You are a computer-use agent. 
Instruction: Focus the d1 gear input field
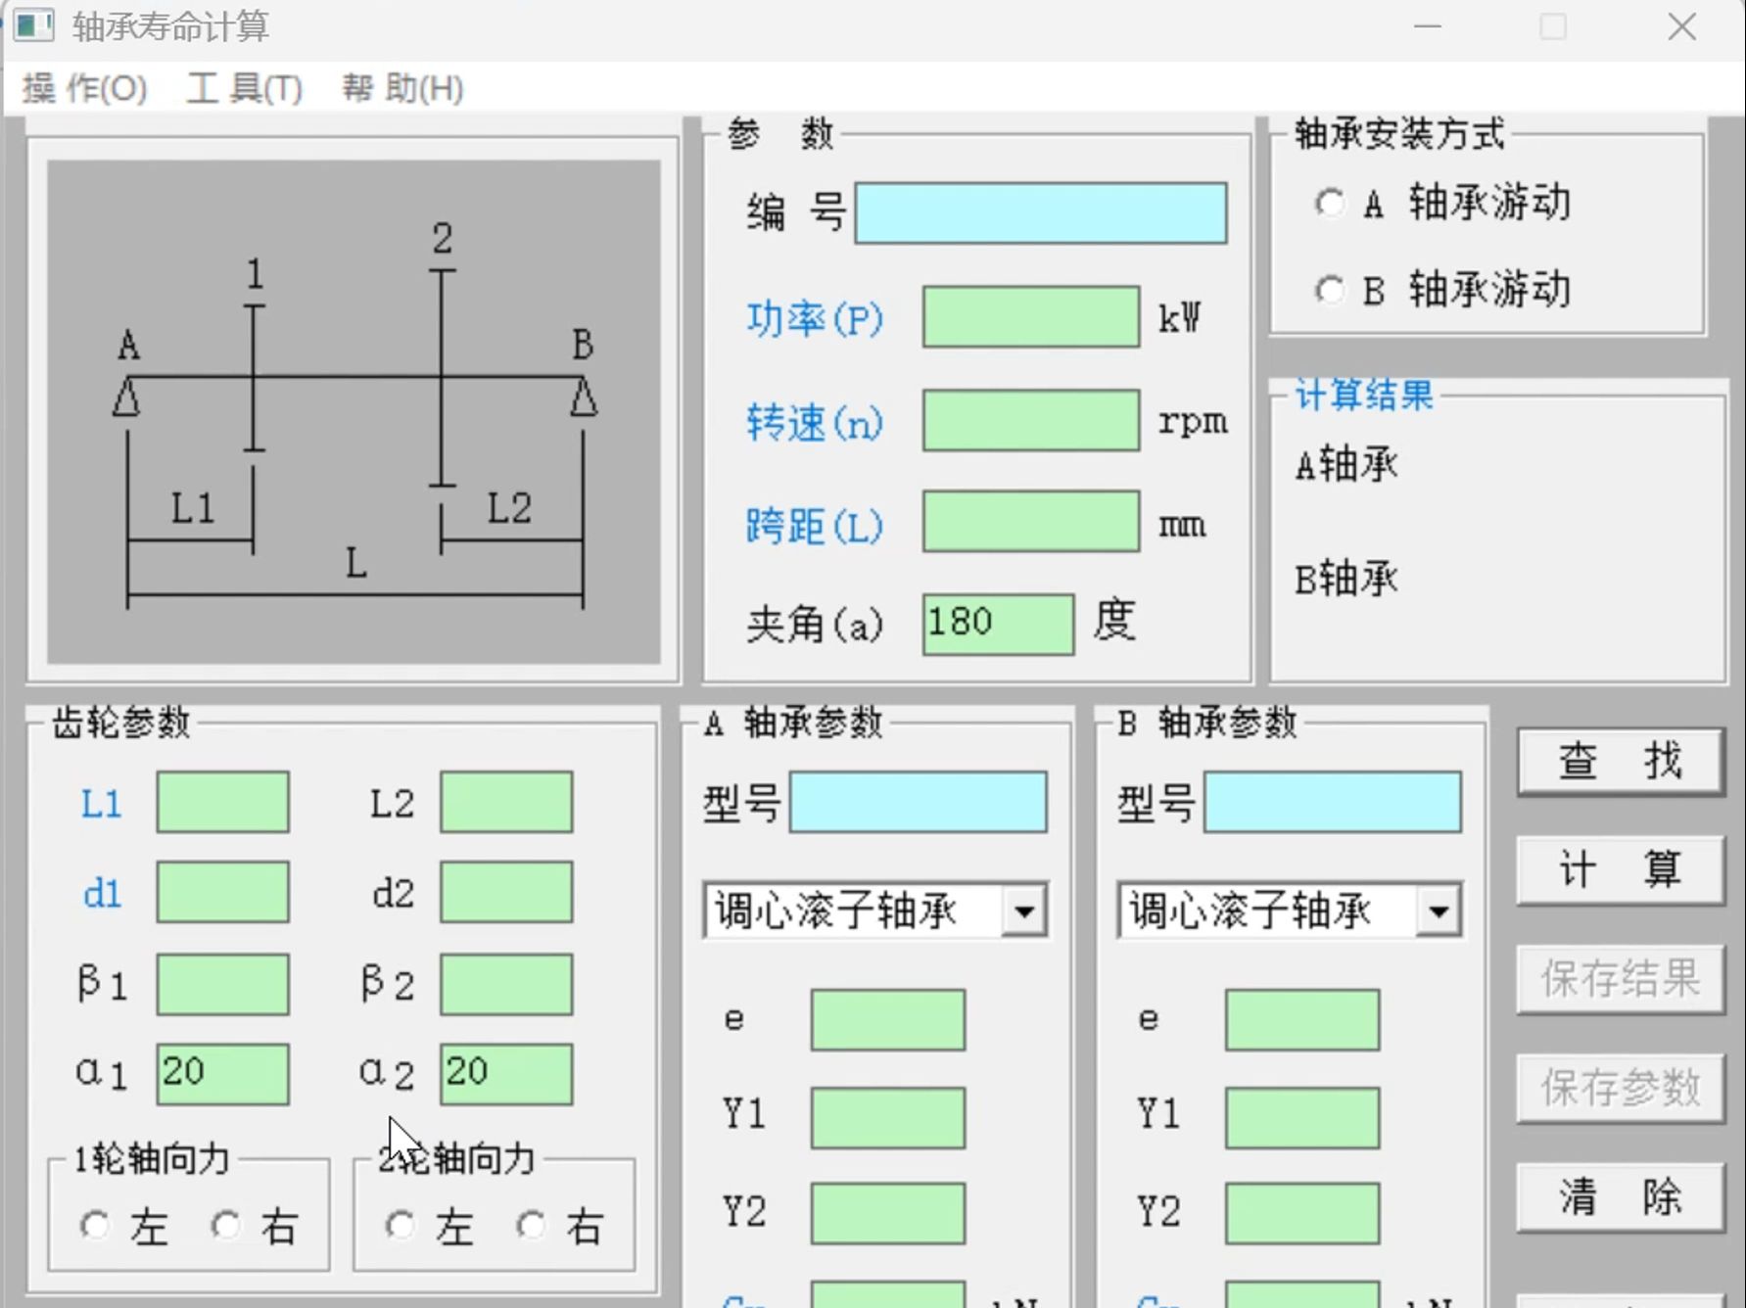tap(223, 892)
